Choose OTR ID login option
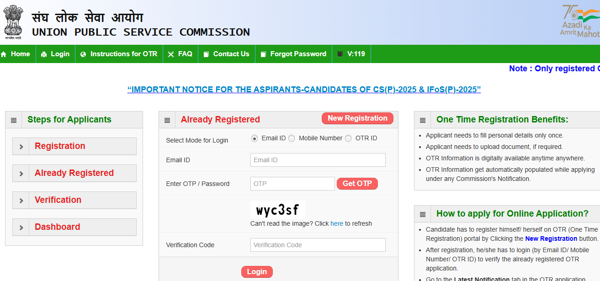This screenshot has height=281, width=600. [349, 138]
